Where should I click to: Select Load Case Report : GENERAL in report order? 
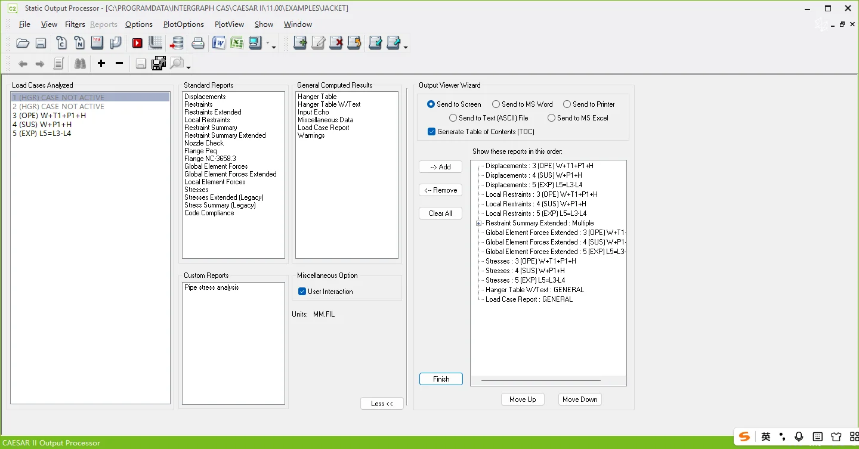tap(529, 299)
